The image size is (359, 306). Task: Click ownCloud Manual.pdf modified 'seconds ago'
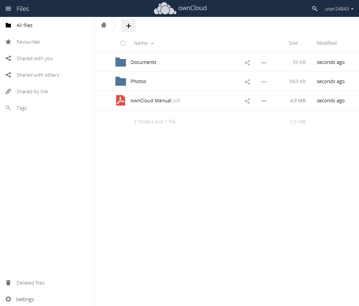(x=331, y=101)
